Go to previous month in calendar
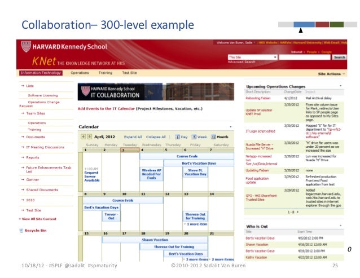Viewport: 360px width, 278px height. 83,136
